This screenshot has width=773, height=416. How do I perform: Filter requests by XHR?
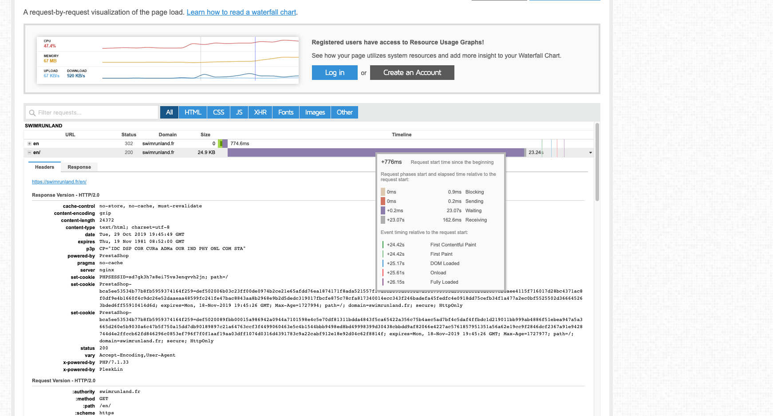(x=260, y=112)
